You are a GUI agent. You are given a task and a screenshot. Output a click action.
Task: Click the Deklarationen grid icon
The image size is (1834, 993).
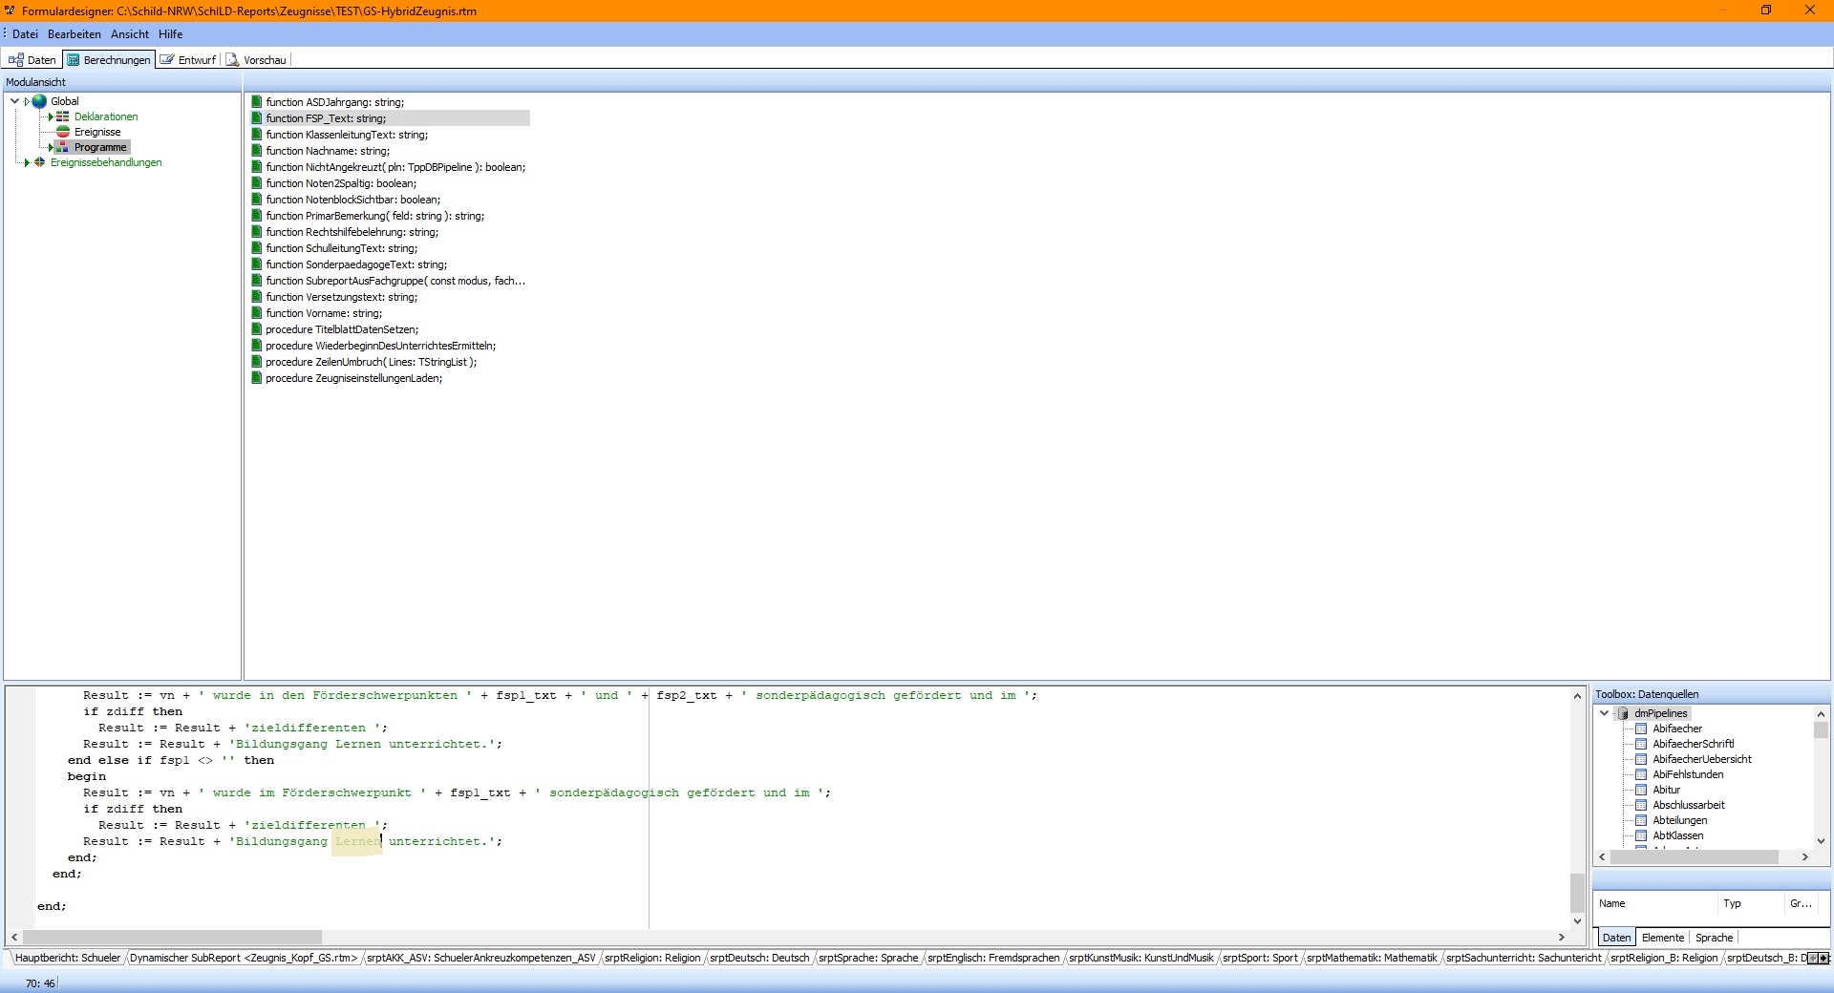coord(63,116)
